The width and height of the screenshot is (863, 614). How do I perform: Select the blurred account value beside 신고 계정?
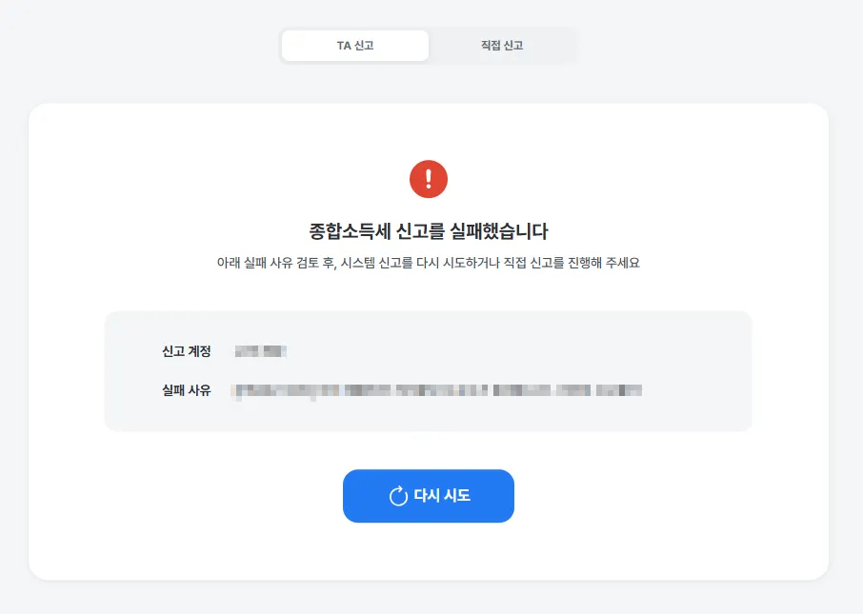(260, 351)
